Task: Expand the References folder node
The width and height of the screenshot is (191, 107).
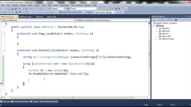Action: click(x=156, y=31)
